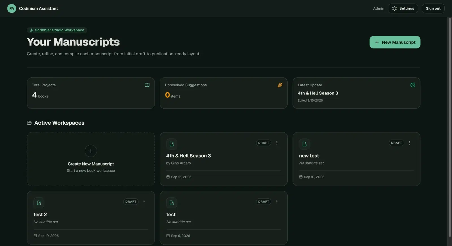Click the Create New Manuscript text
Screen dimensions: 452x246
(x=91, y=164)
